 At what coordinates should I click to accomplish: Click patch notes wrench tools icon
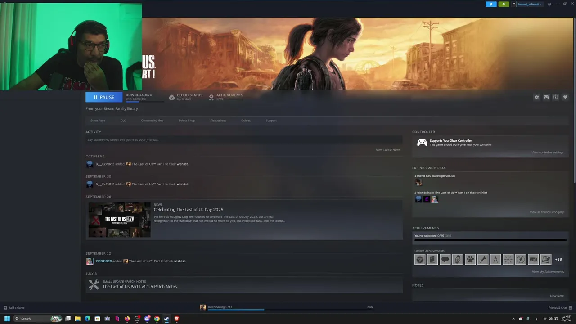point(94,284)
